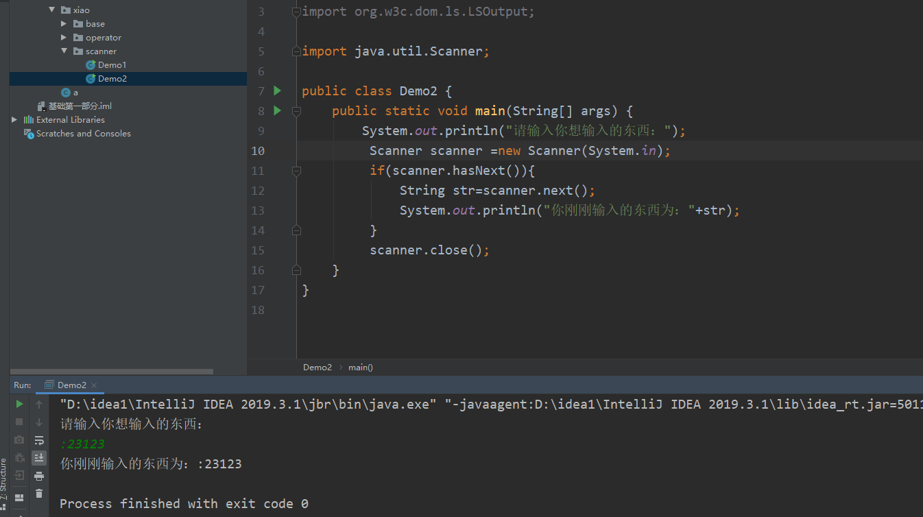The width and height of the screenshot is (923, 517).
Task: Click 'import org.w3c.dom.ls.LSOutput;' line
Action: [x=418, y=12]
